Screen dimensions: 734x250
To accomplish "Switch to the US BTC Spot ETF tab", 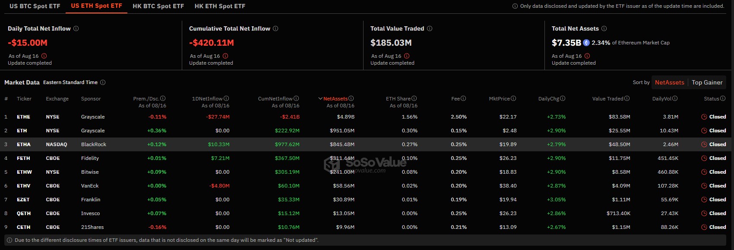I will click(35, 6).
